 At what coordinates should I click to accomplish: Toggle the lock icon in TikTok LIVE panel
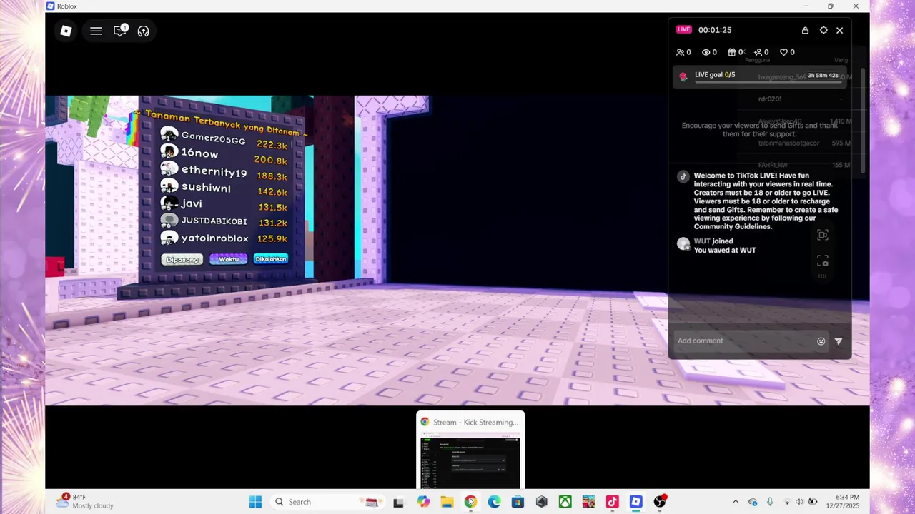pos(805,30)
